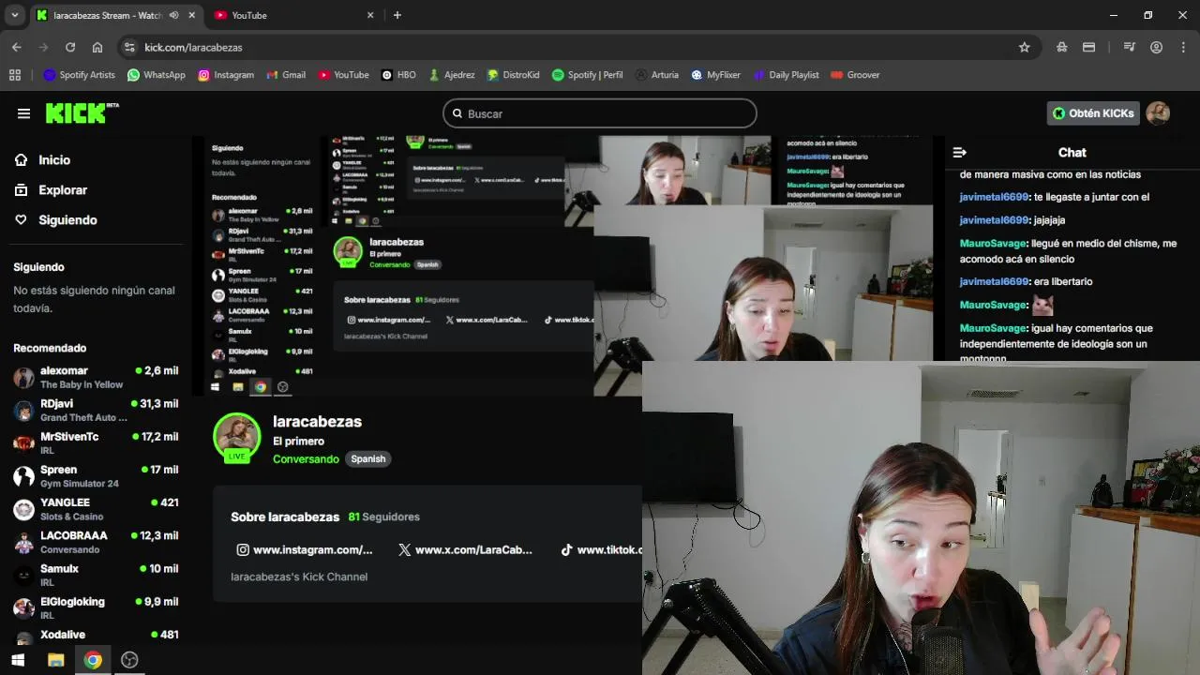The width and height of the screenshot is (1200, 675).
Task: Open the media controls icon
Action: point(1130,47)
